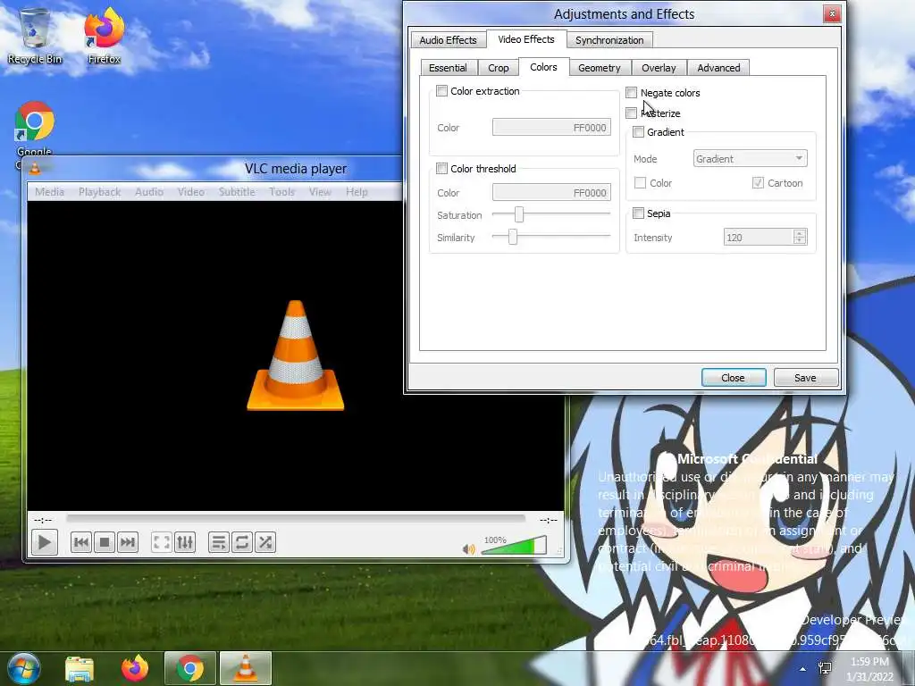Viewport: 915px width, 686px height.
Task: Open clock showing 1:59 PM
Action: (x=869, y=668)
